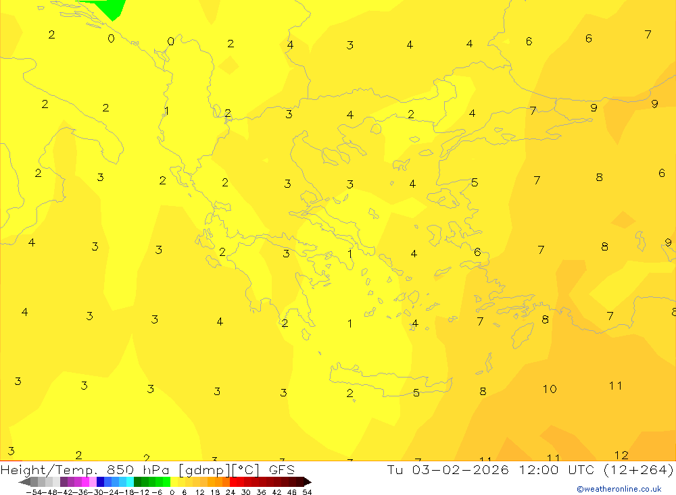Click the 30 legend scale label
The image size is (676, 495).
click(246, 492)
